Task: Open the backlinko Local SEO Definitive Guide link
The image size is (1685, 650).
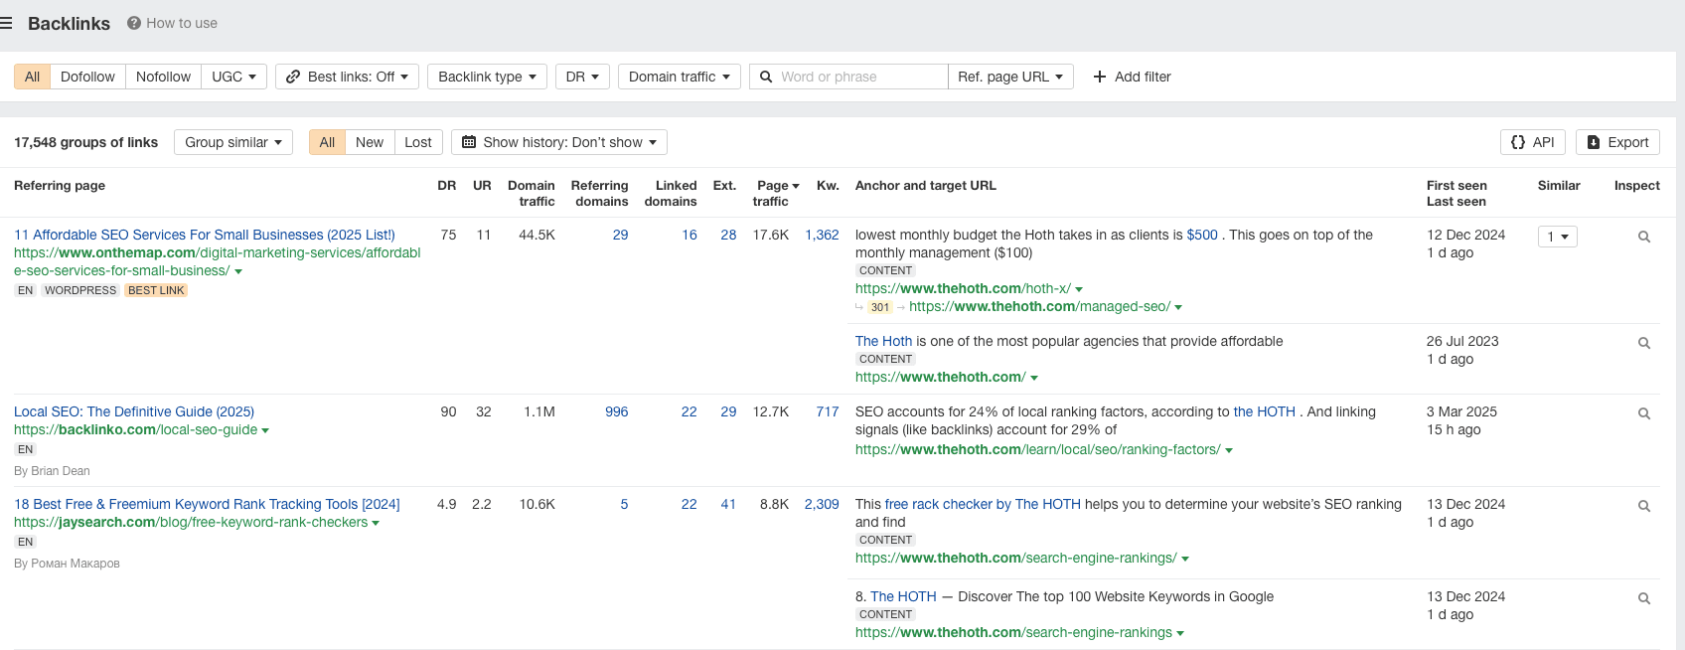Action: tap(134, 411)
